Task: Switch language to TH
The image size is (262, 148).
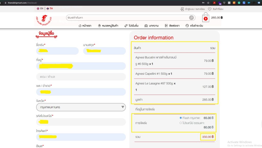Action: tap(50, 8)
